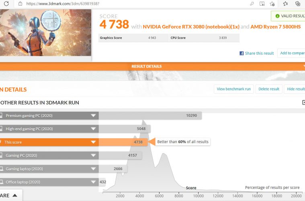Click the OTHER RESULTS IN 3DMARK RUN heading

coord(40,103)
